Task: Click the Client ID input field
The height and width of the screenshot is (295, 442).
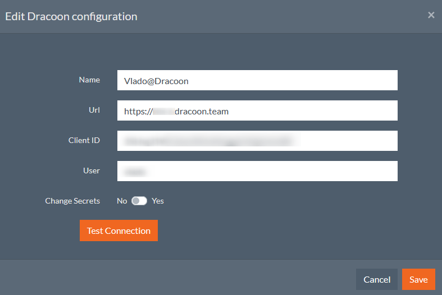Action: click(257, 141)
